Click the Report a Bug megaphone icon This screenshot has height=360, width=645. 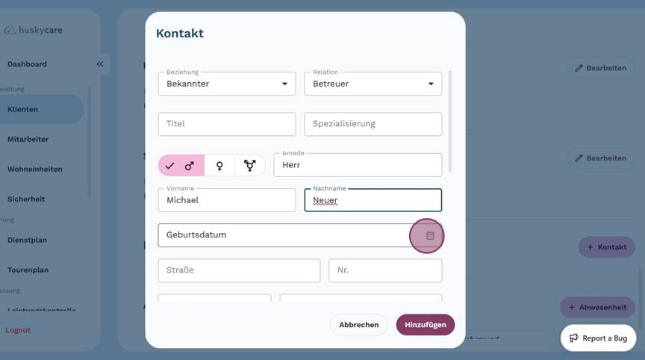(574, 338)
